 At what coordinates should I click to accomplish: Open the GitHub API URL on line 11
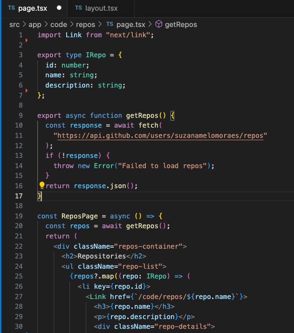(160, 136)
